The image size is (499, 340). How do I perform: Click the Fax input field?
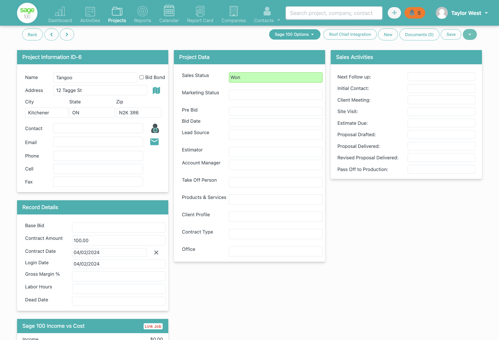click(x=98, y=182)
